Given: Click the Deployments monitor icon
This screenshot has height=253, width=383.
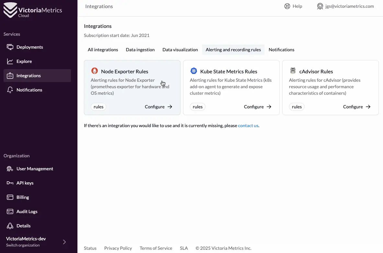Looking at the screenshot, I should [10, 47].
